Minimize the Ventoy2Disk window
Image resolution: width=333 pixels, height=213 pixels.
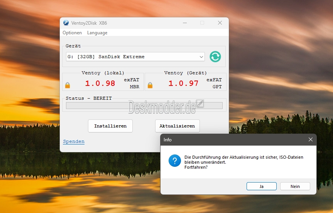point(185,23)
